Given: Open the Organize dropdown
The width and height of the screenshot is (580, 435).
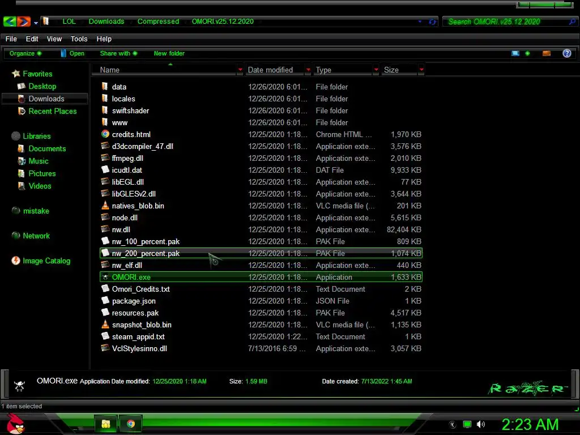Looking at the screenshot, I should coord(25,53).
